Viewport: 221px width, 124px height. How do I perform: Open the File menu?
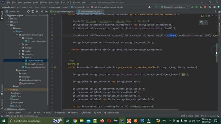click(9, 2)
